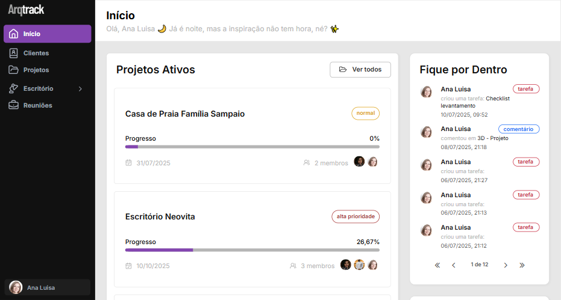The image size is (561, 300).
Task: Go to previous activity page
Action: click(454, 265)
